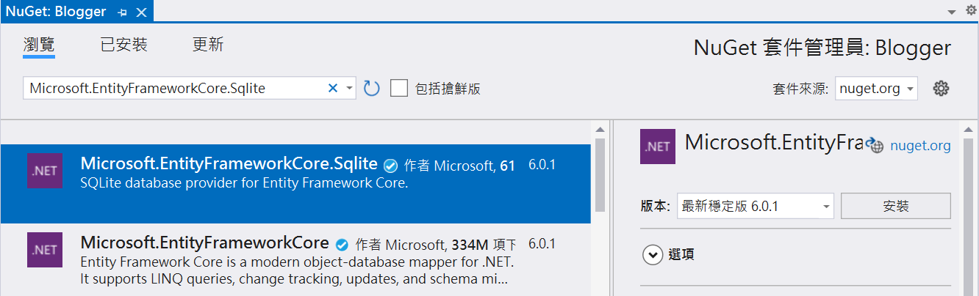Open the 版本 version dropdown
The image size is (979, 296).
[x=756, y=207]
